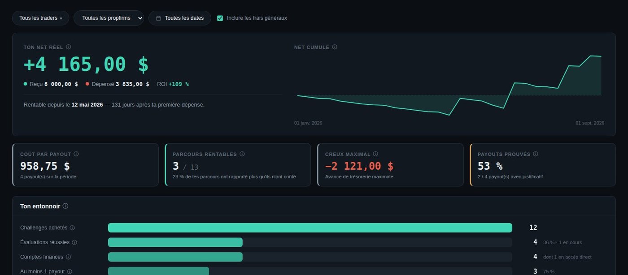628x275 pixels.
Task: Click the 36 % · 1 en cours note
Action: click(563, 242)
